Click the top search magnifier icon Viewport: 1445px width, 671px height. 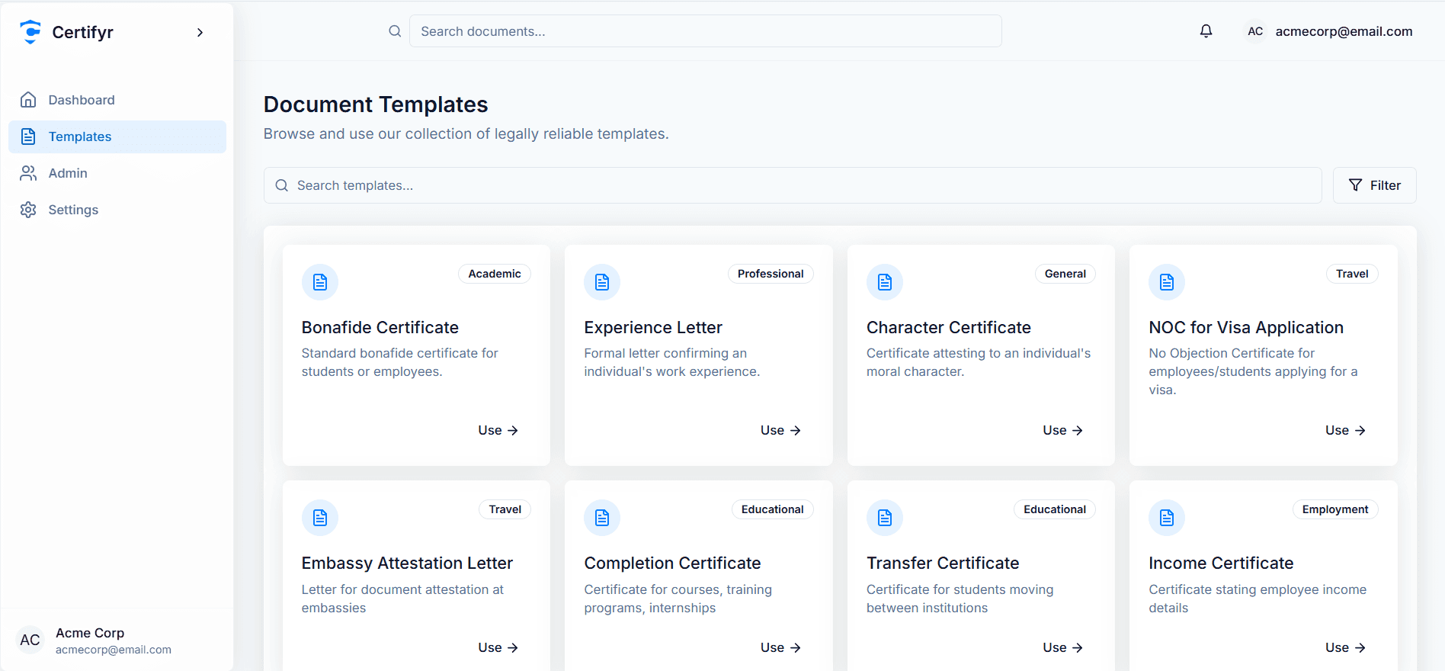pyautogui.click(x=395, y=31)
